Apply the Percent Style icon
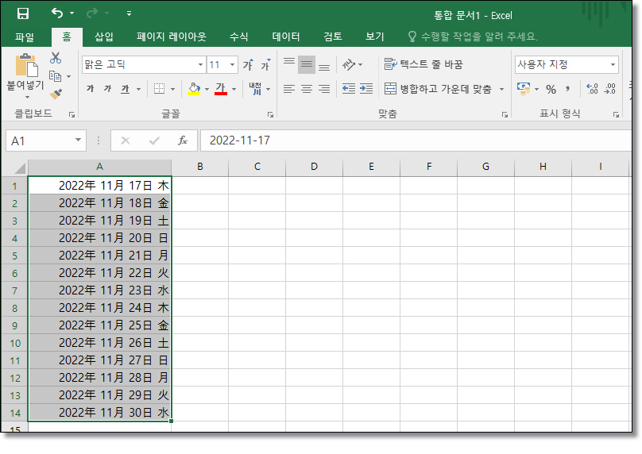The image size is (642, 454). click(551, 89)
